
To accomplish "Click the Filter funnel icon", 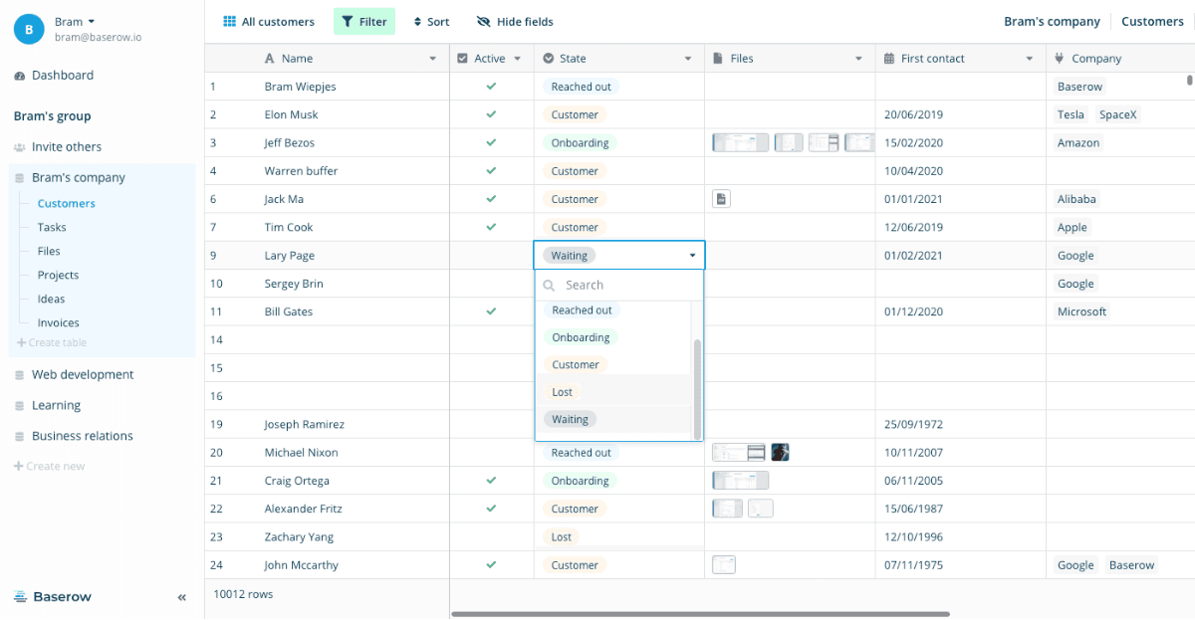I will (x=348, y=20).
